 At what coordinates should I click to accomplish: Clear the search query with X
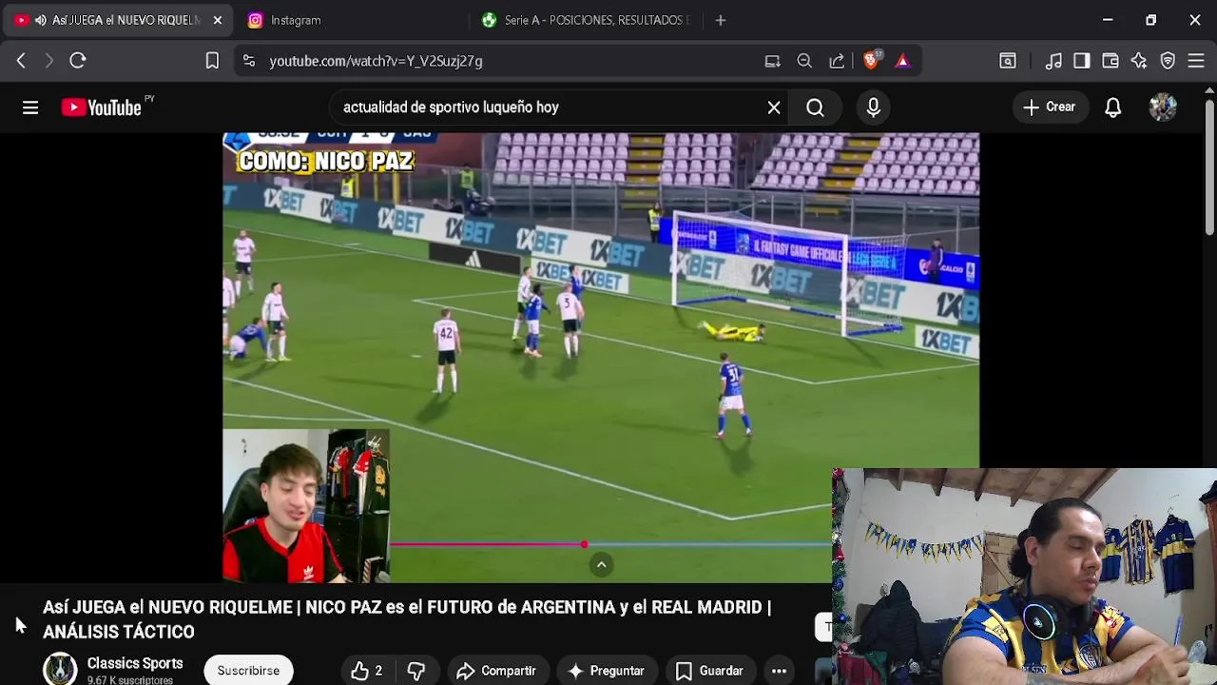click(x=774, y=108)
